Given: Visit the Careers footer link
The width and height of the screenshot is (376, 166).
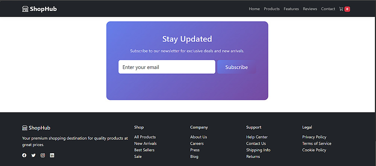Looking at the screenshot, I should [x=197, y=143].
